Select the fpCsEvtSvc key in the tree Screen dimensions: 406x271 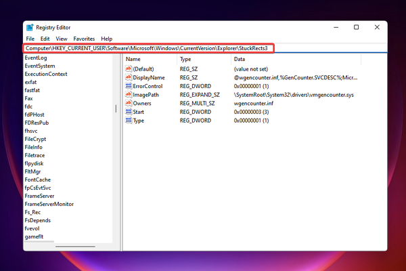(38, 188)
